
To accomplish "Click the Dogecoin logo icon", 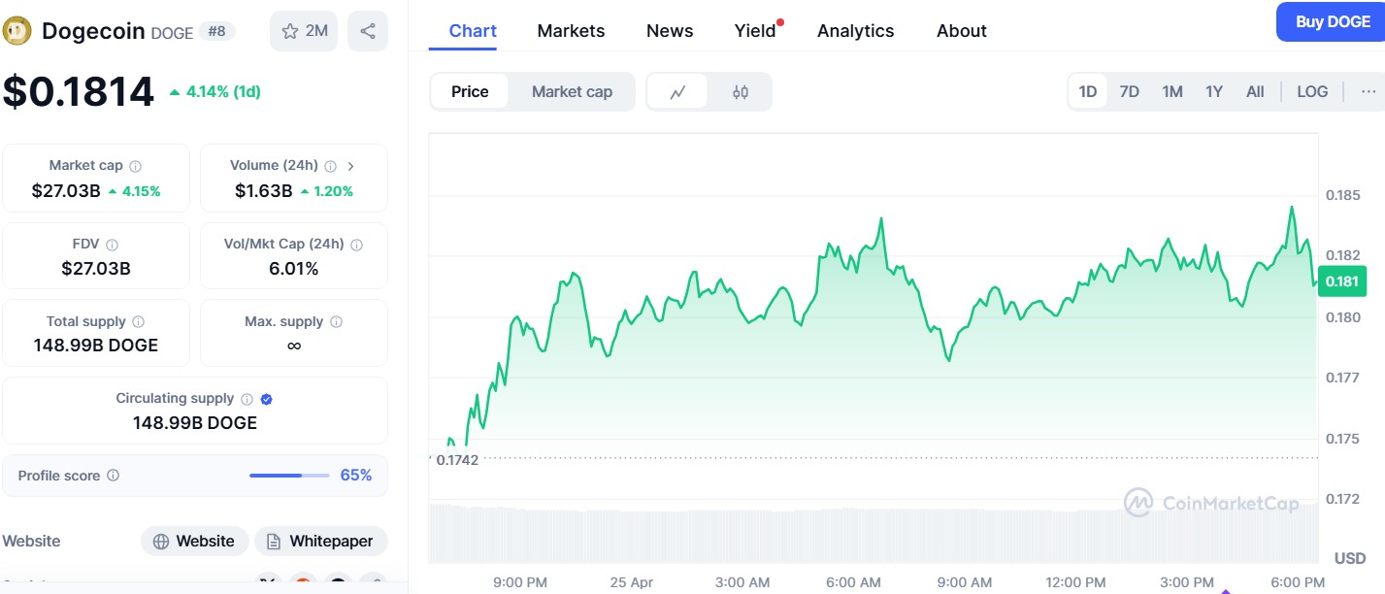I will (x=17, y=31).
